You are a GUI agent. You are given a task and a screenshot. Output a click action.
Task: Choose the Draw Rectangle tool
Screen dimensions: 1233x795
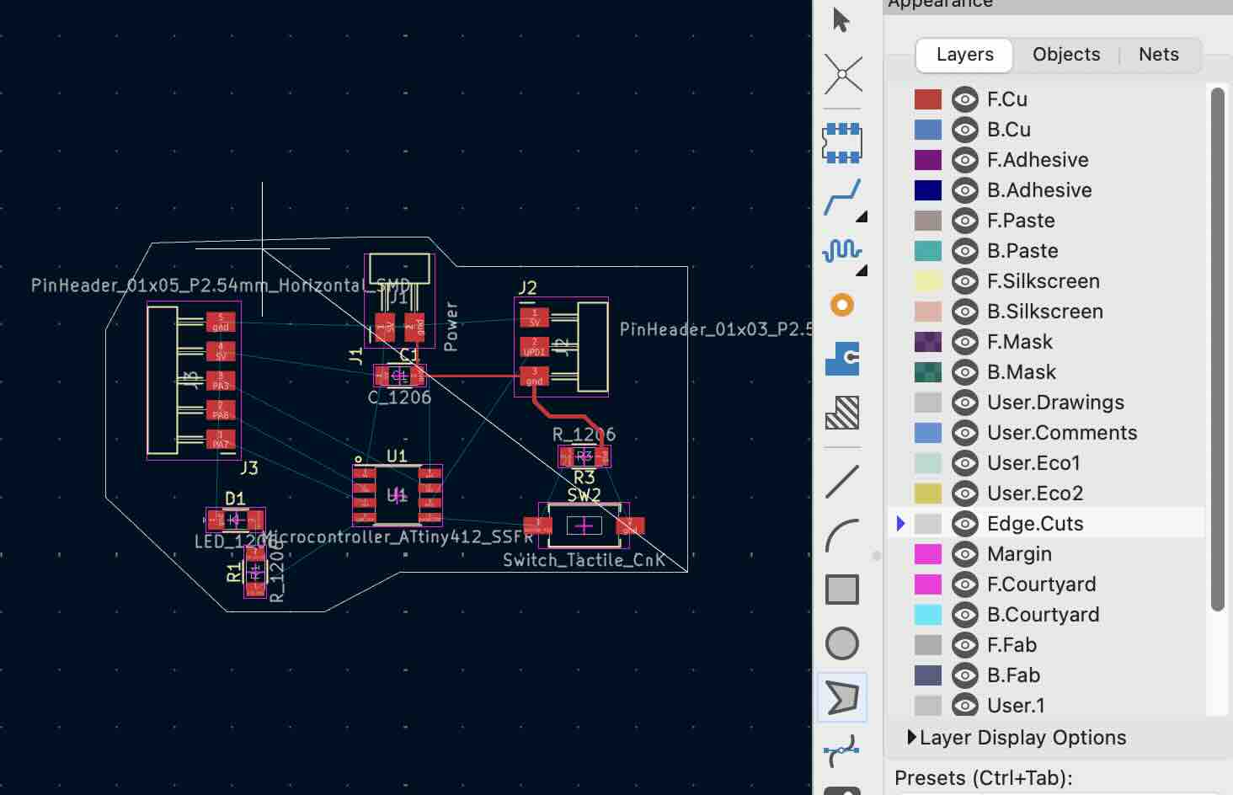(x=842, y=590)
